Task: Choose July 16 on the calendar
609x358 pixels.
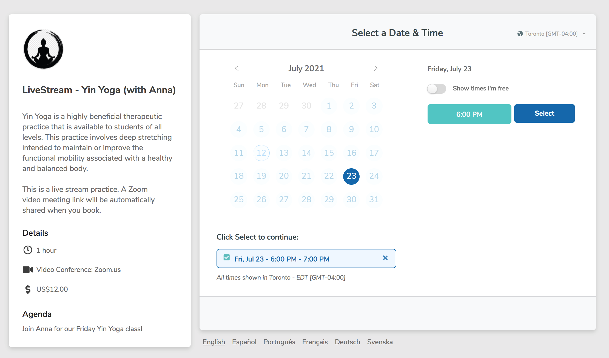Action: pos(351,153)
